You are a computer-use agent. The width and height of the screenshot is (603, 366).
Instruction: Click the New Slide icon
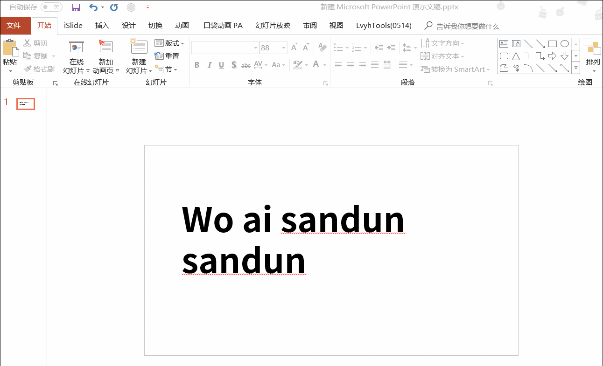click(139, 47)
